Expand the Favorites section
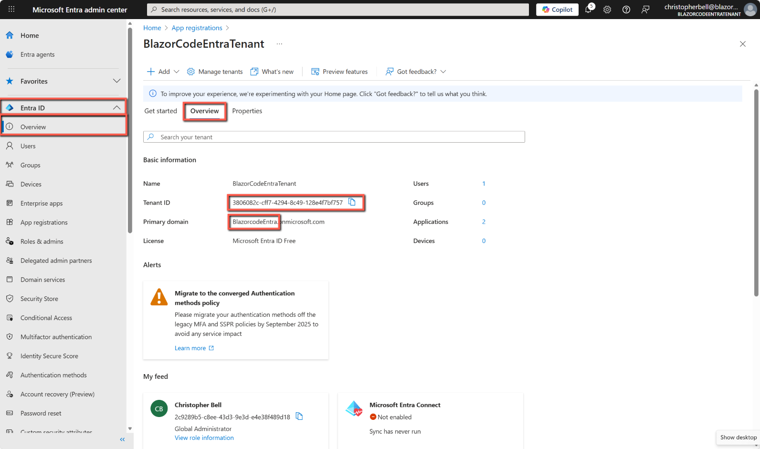Viewport: 760px width, 449px height. (116, 81)
